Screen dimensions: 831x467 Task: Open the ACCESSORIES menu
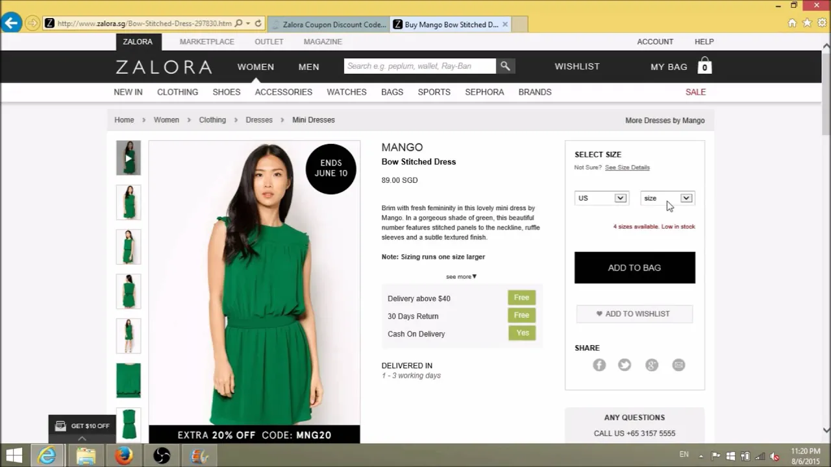coord(284,92)
